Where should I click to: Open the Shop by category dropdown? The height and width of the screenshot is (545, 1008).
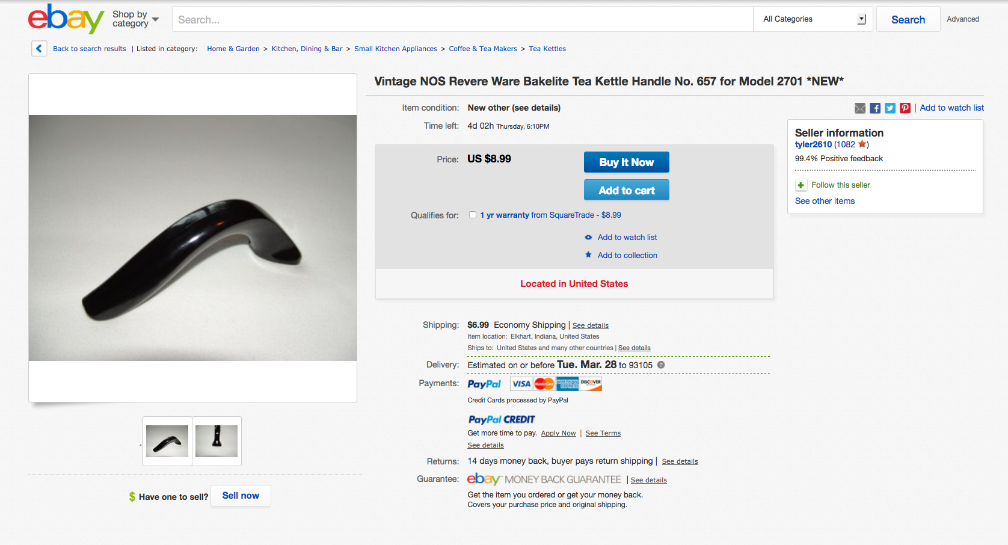coord(135,19)
